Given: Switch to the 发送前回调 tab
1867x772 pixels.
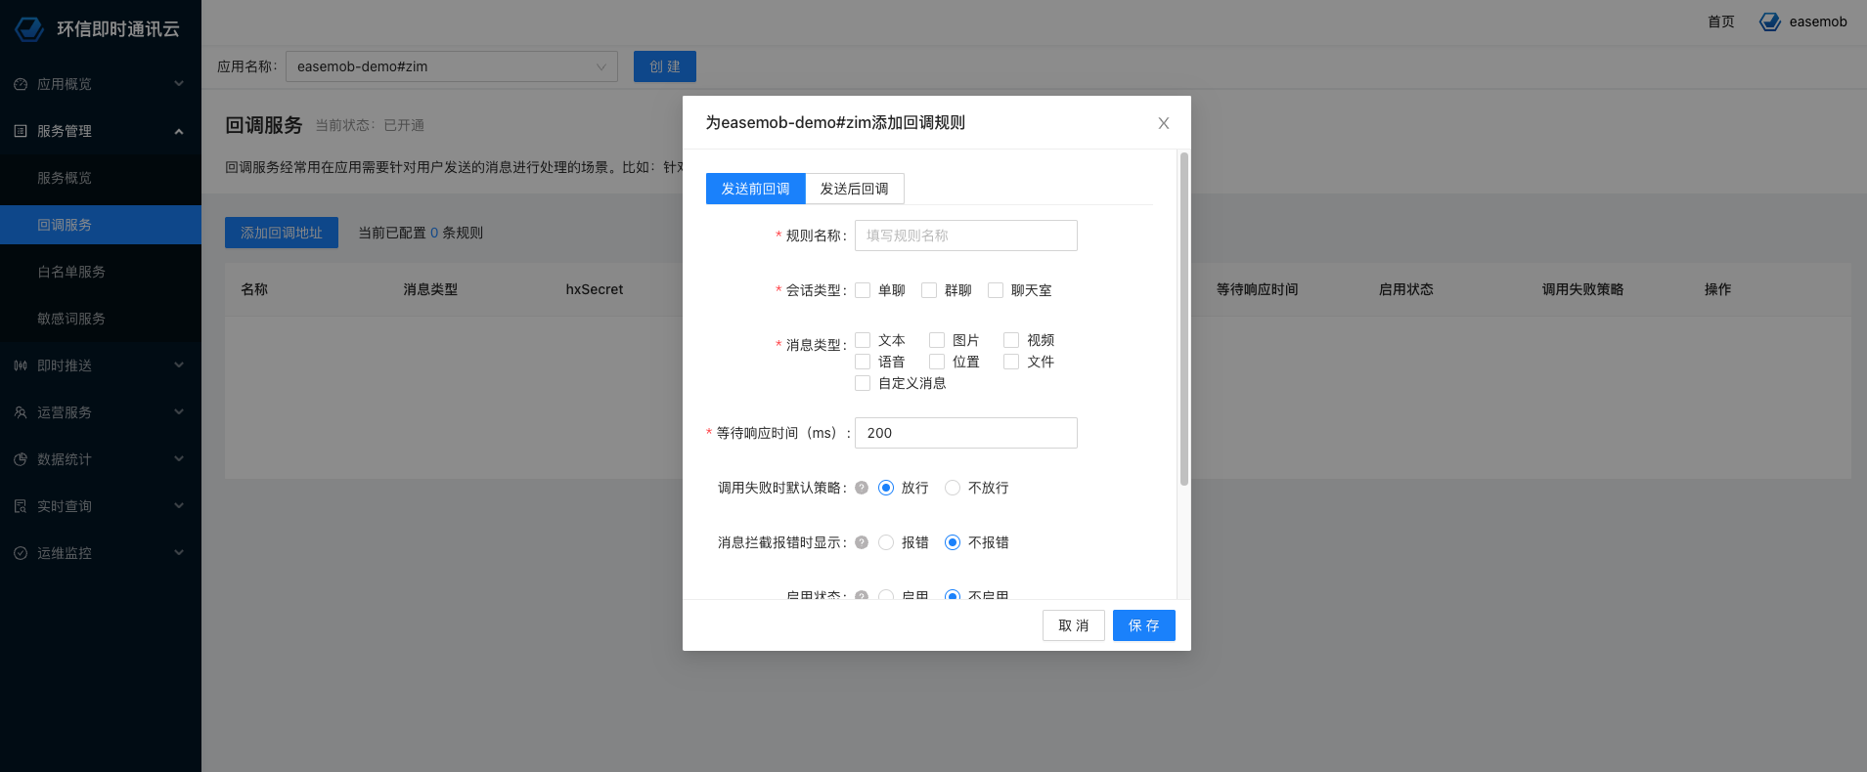Looking at the screenshot, I should pyautogui.click(x=756, y=189).
